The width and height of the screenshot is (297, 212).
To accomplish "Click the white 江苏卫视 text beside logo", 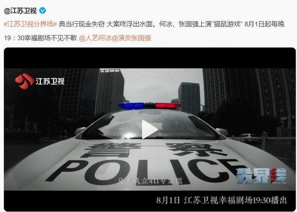I will [x=50, y=81].
